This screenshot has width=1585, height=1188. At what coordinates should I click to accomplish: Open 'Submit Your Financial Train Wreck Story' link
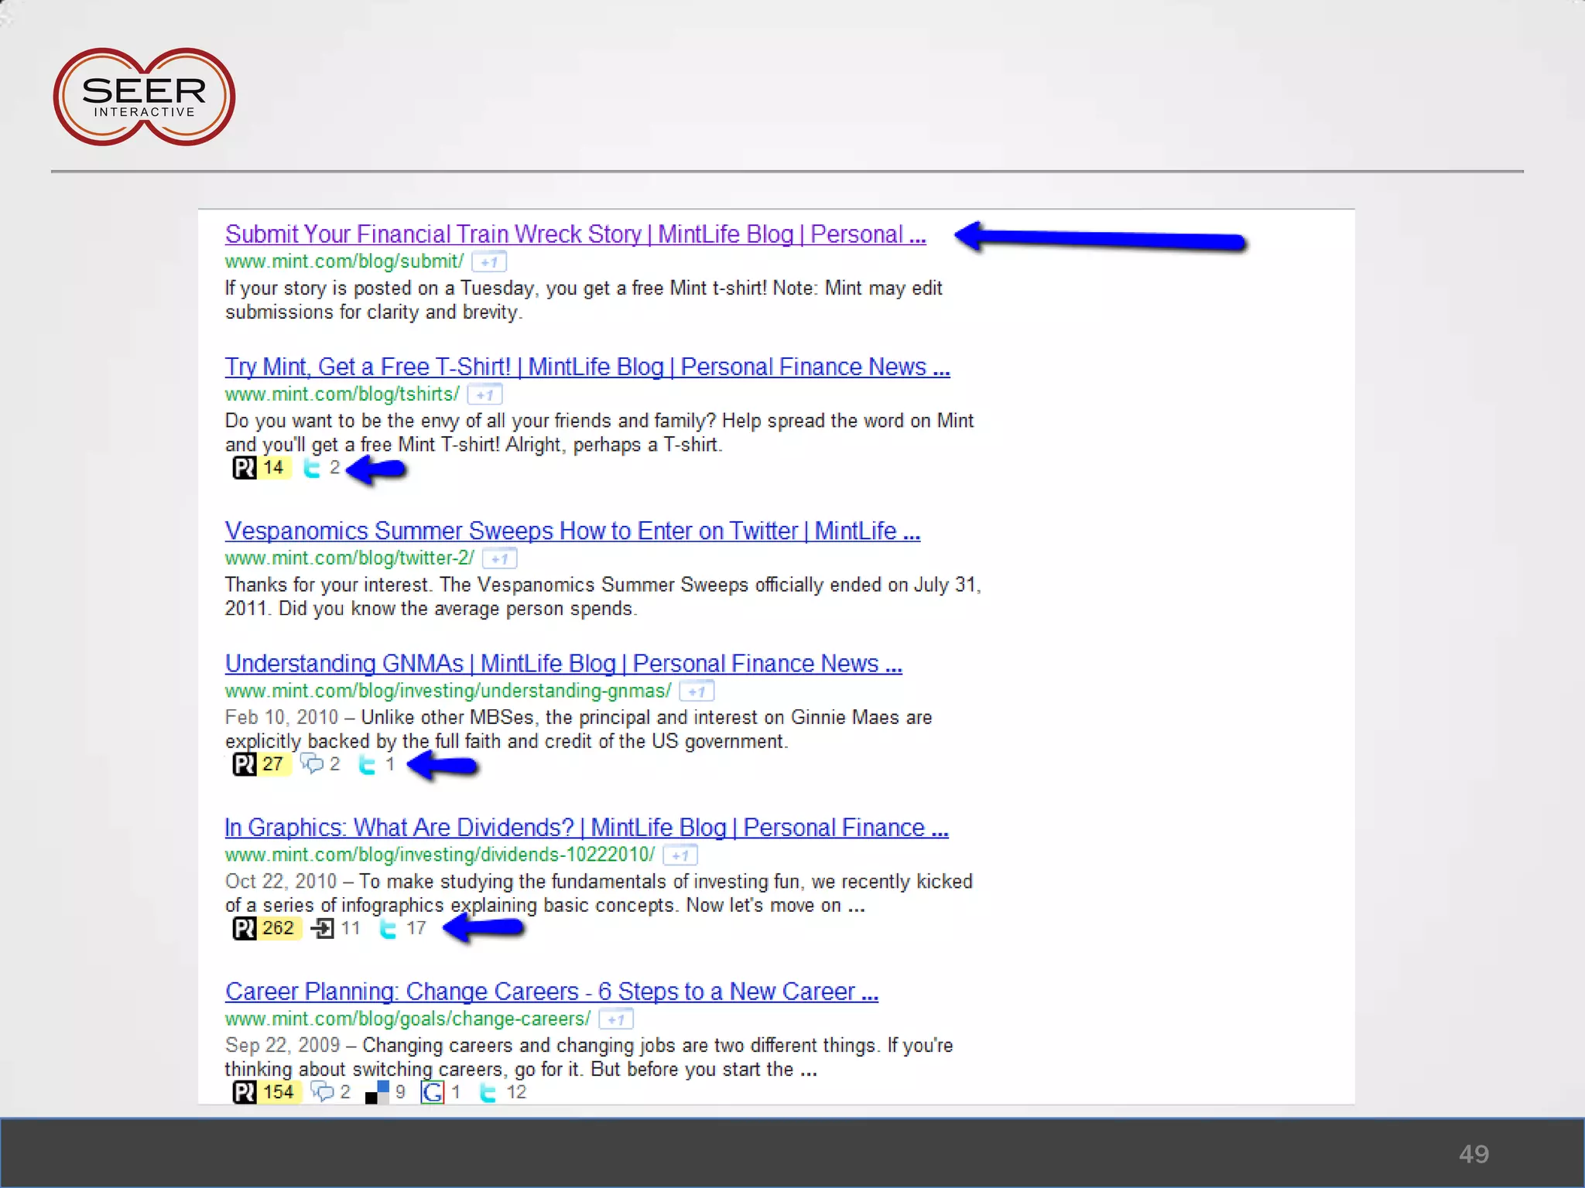(574, 234)
